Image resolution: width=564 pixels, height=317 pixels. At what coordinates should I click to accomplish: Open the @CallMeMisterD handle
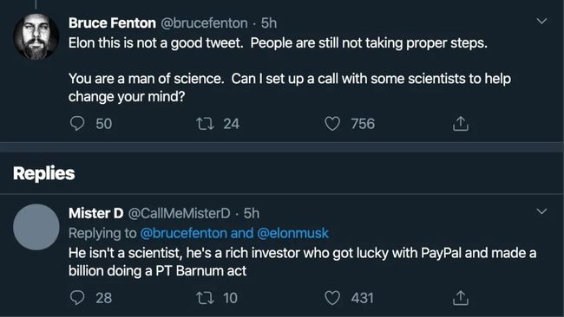point(179,213)
